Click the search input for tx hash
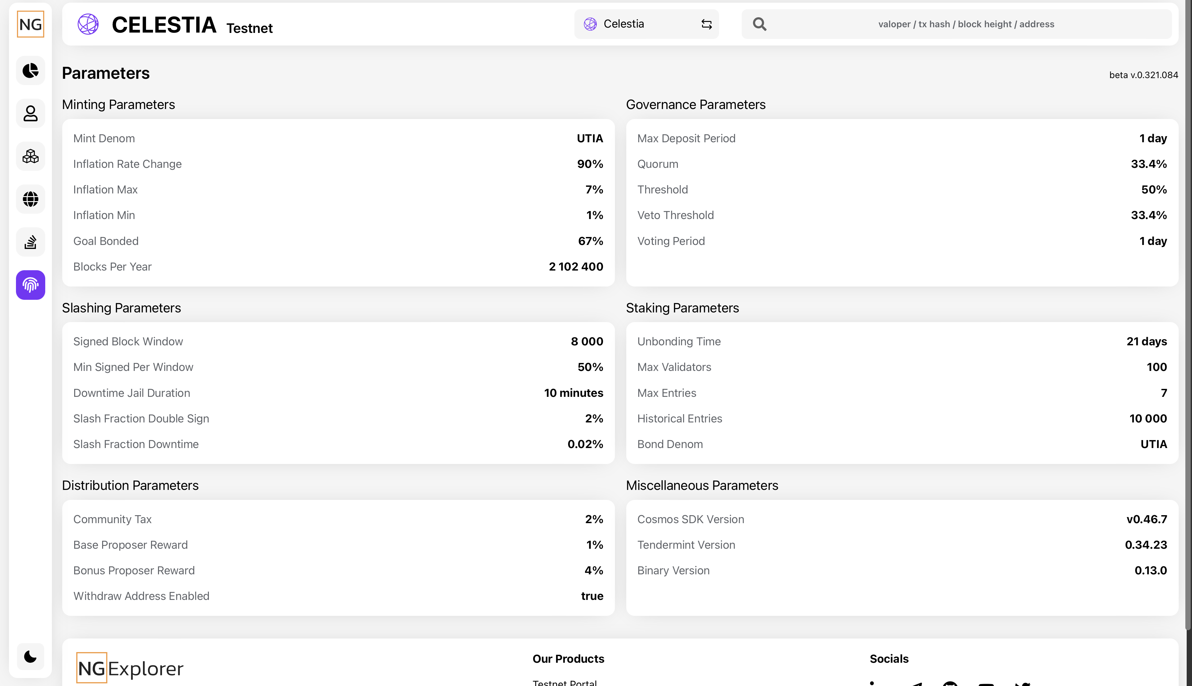 957,24
